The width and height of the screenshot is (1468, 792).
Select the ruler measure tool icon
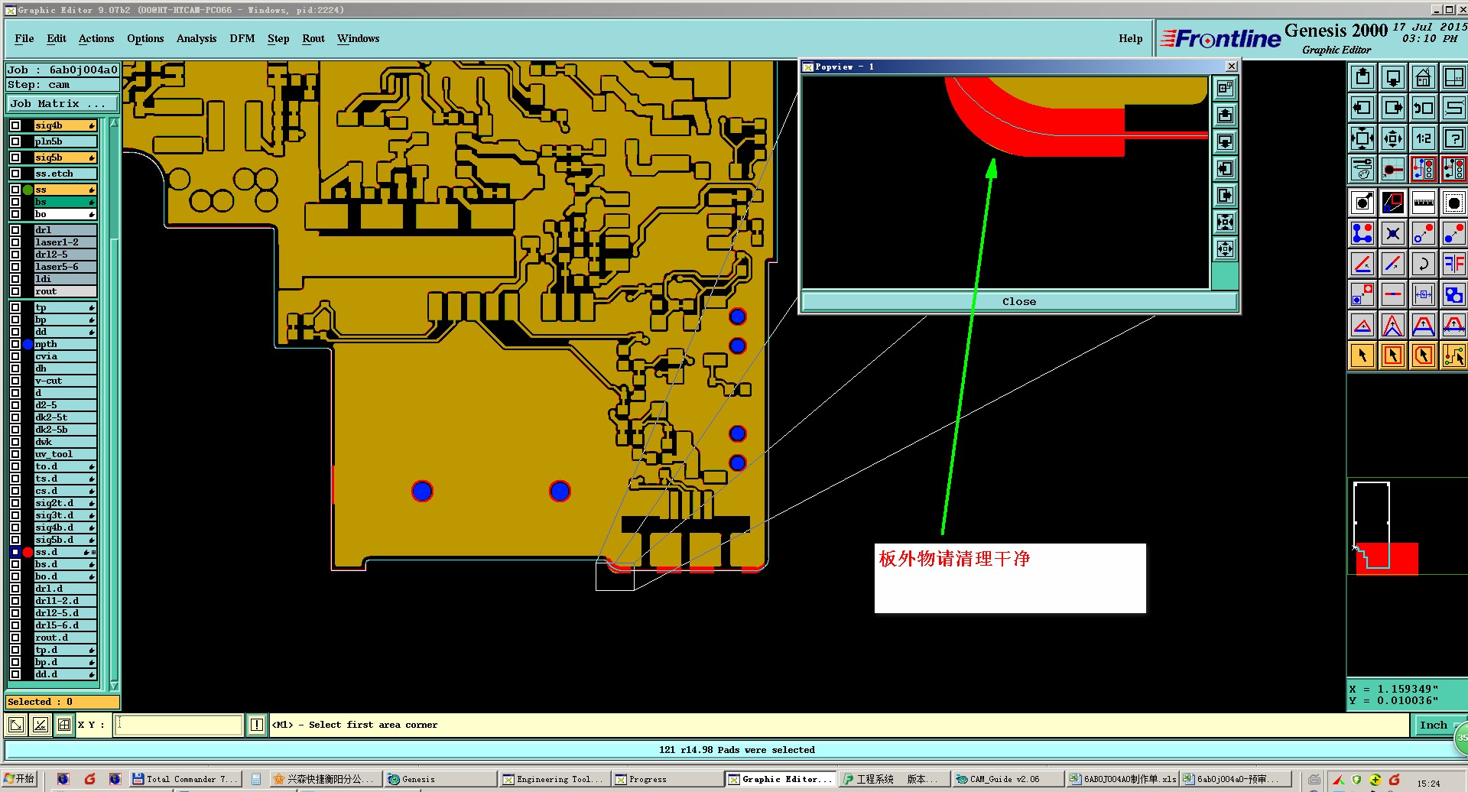point(1424,203)
